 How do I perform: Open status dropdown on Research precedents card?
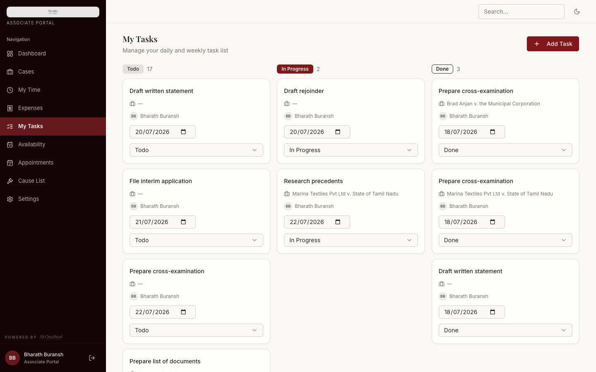tap(351, 240)
